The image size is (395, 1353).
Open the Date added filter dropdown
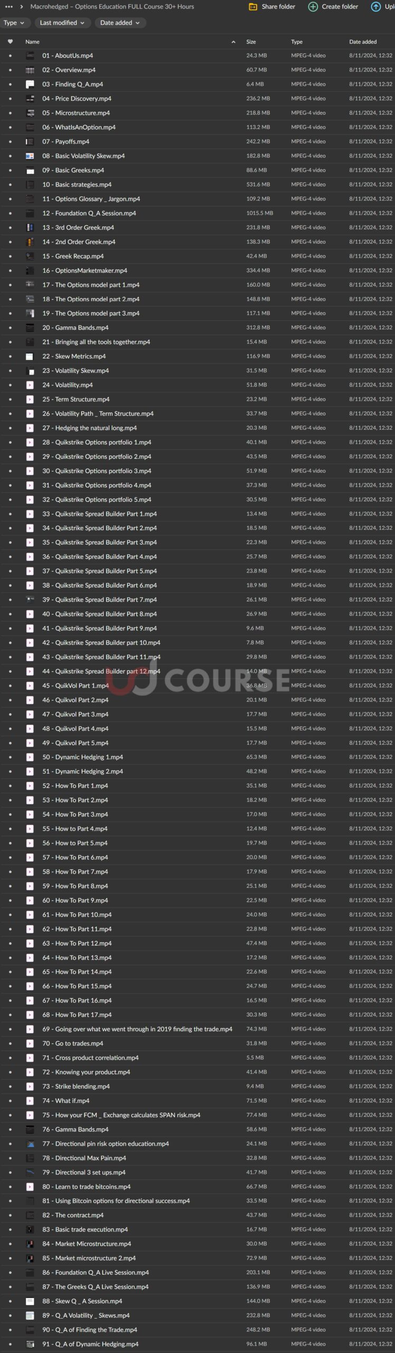[x=120, y=23]
